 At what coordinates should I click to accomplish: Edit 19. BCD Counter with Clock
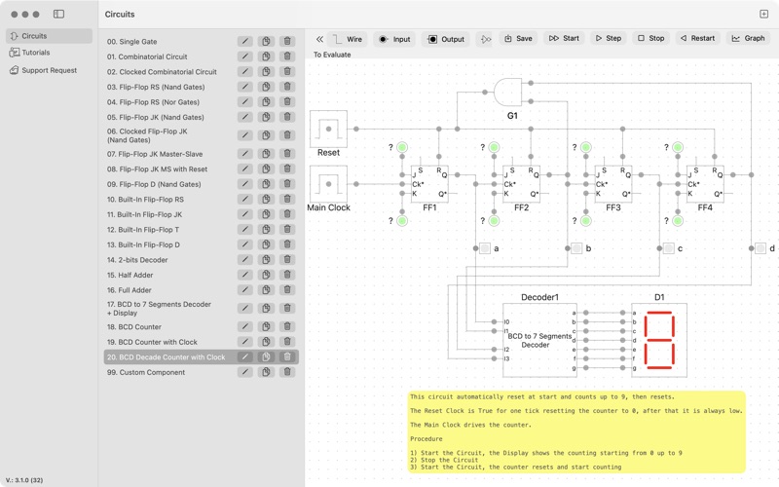[x=245, y=342]
